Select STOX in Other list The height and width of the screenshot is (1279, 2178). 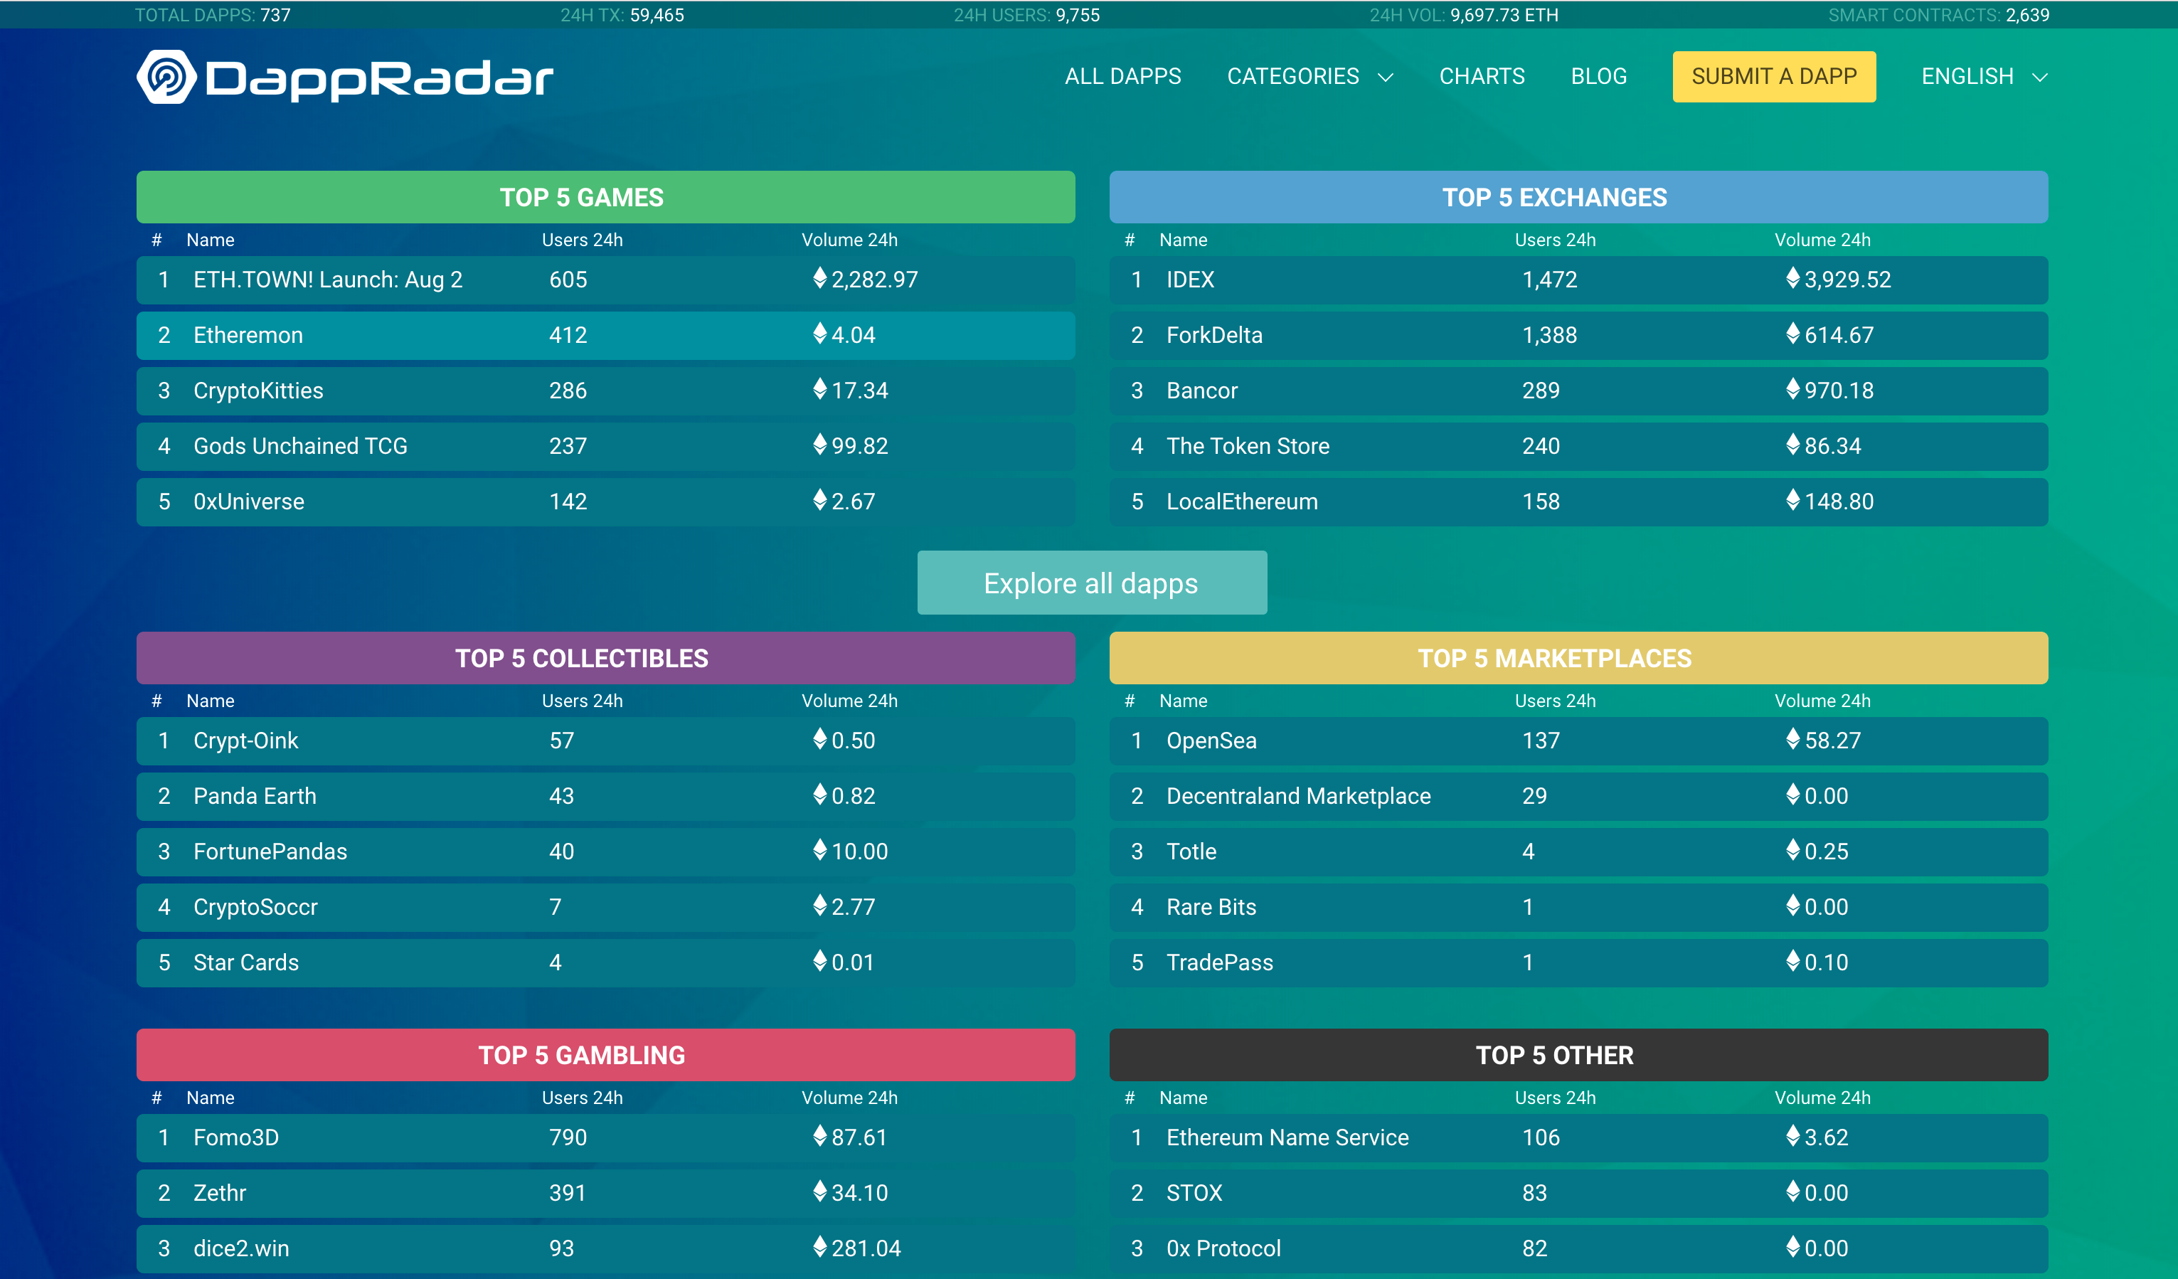pos(1578,1193)
